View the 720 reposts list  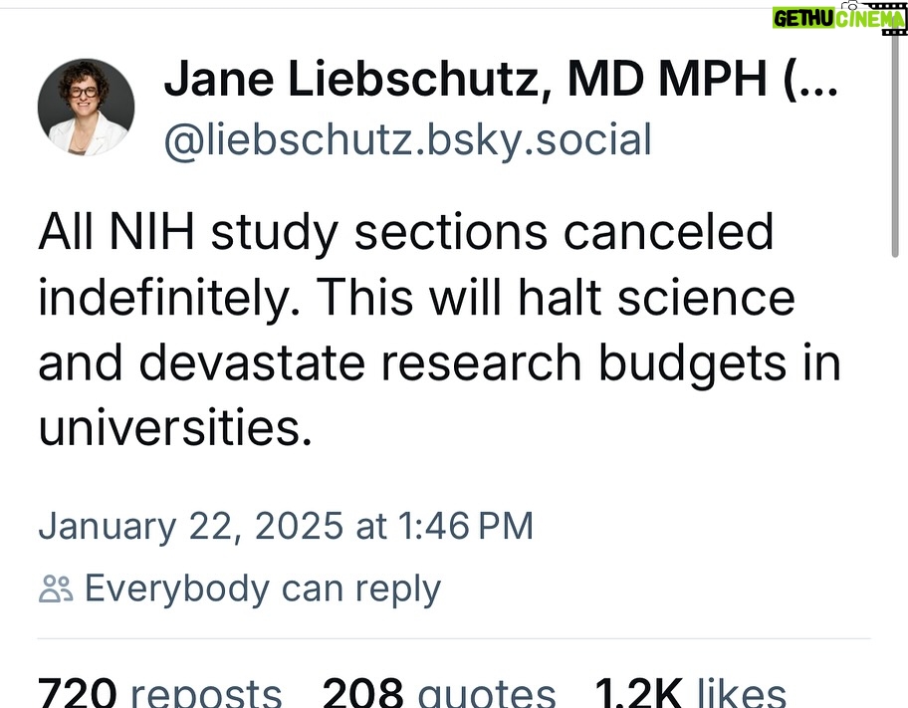[160, 692]
